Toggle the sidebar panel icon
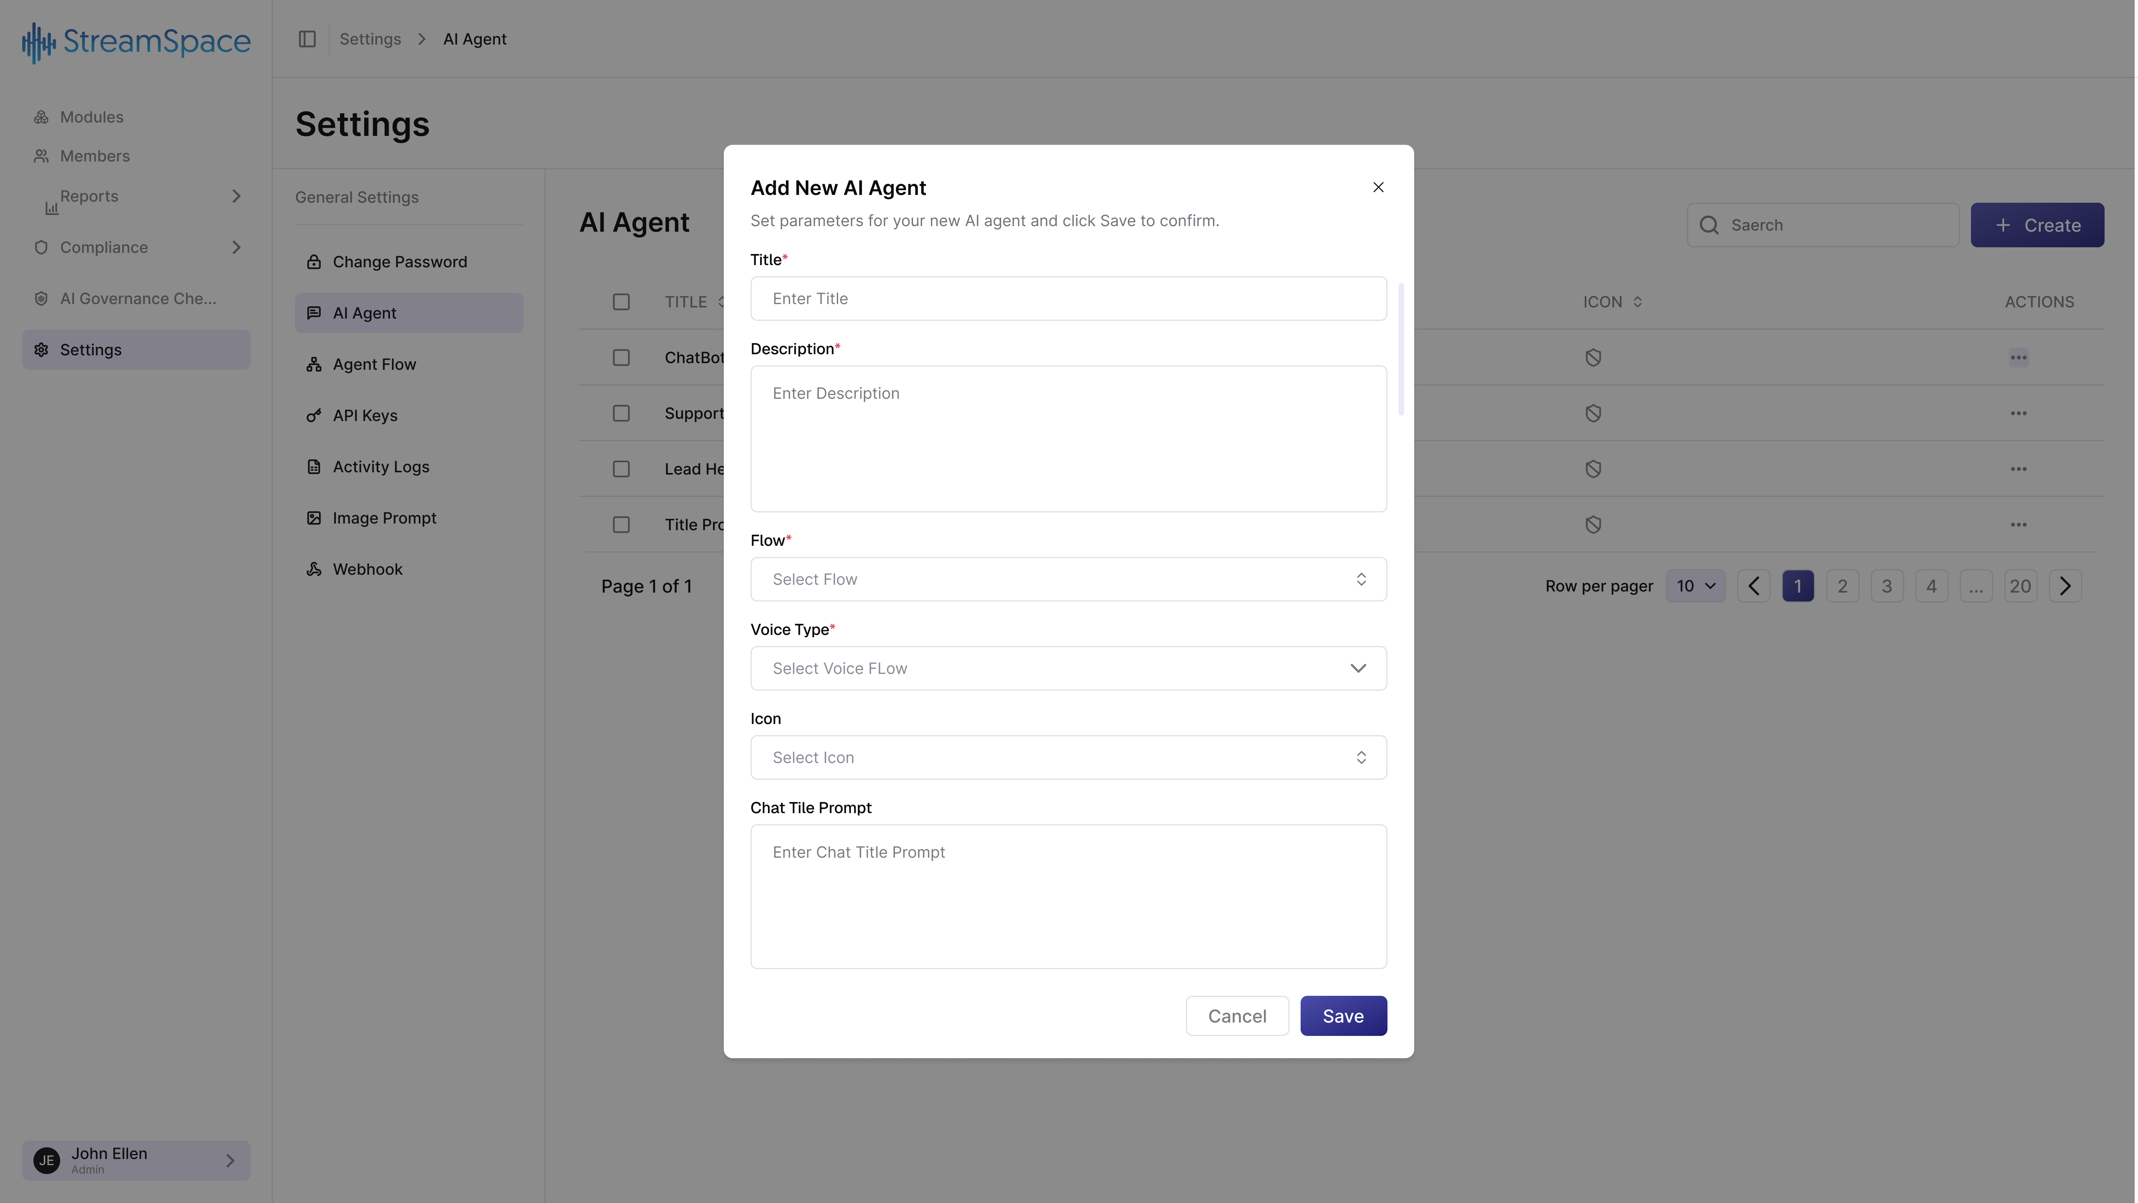This screenshot has width=2138, height=1203. [x=307, y=39]
